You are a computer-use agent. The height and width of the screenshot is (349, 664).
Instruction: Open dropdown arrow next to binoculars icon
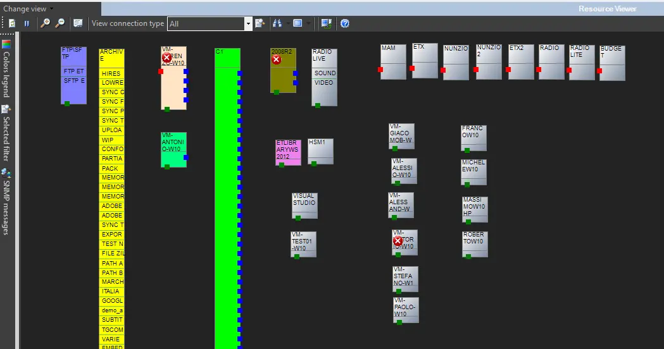pyautogui.click(x=287, y=23)
